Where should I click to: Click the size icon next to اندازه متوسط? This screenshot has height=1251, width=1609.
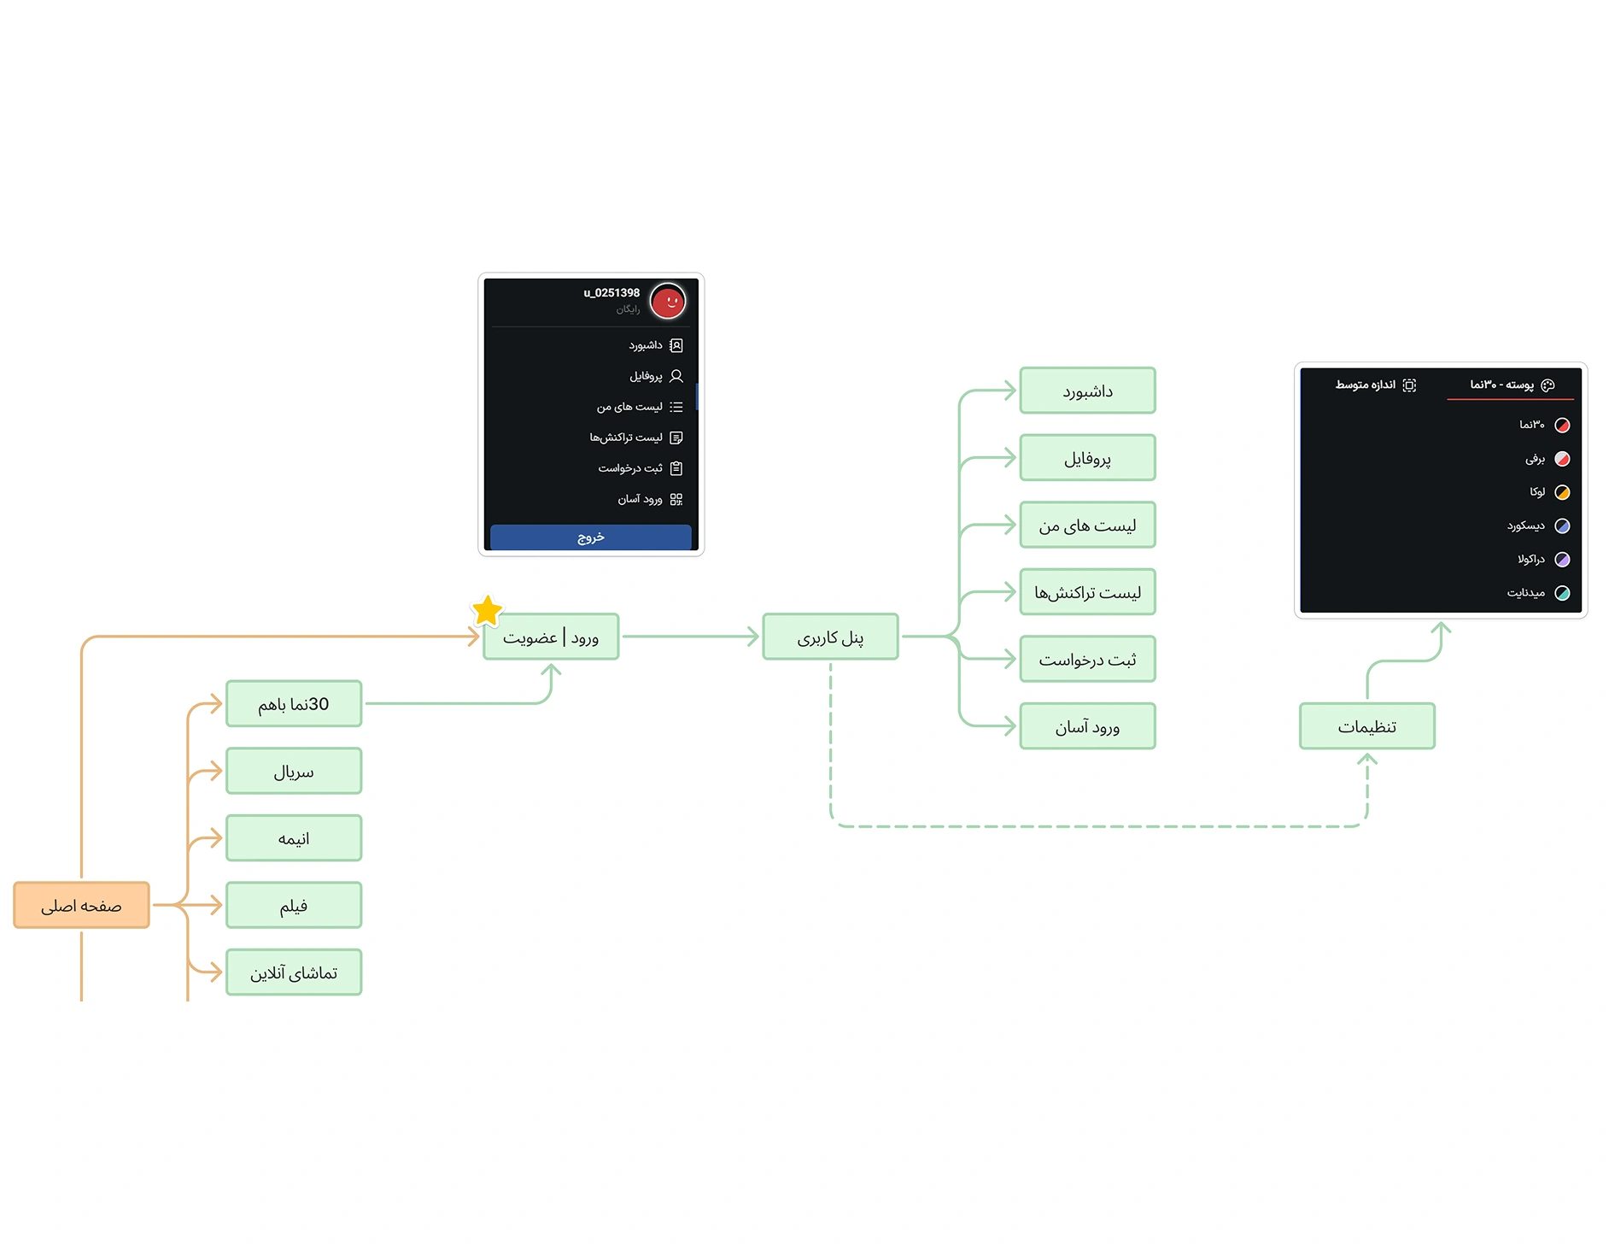tap(1409, 385)
